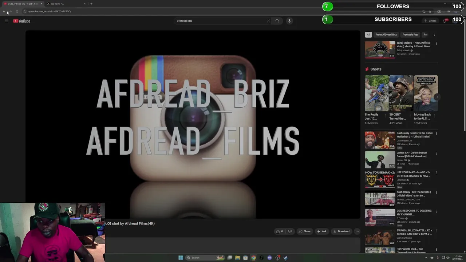This screenshot has width=466, height=262.
Task: Select the 'Freestyle Rap' chip
Action: pyautogui.click(x=410, y=35)
